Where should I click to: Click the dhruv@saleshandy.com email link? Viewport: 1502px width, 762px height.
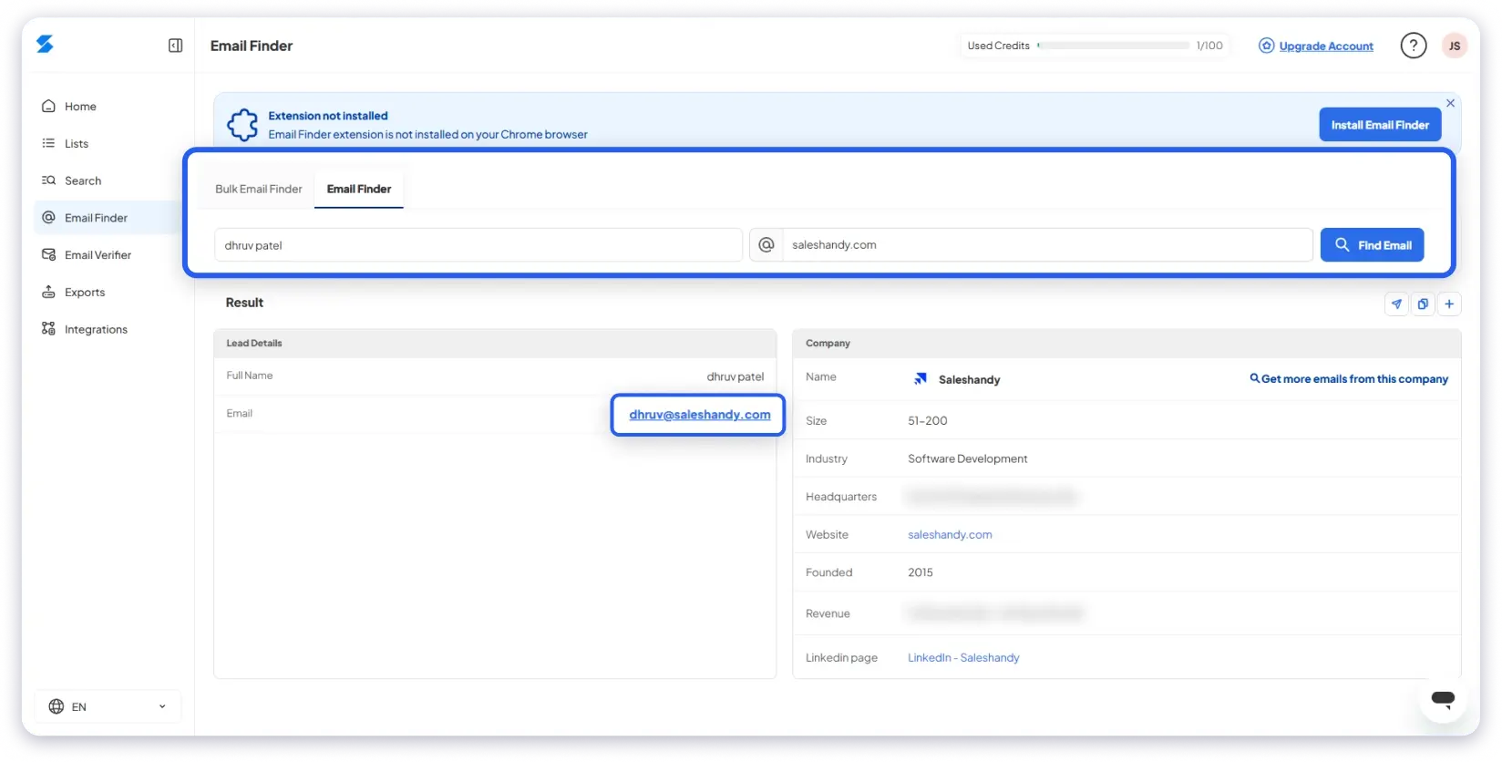[699, 415]
